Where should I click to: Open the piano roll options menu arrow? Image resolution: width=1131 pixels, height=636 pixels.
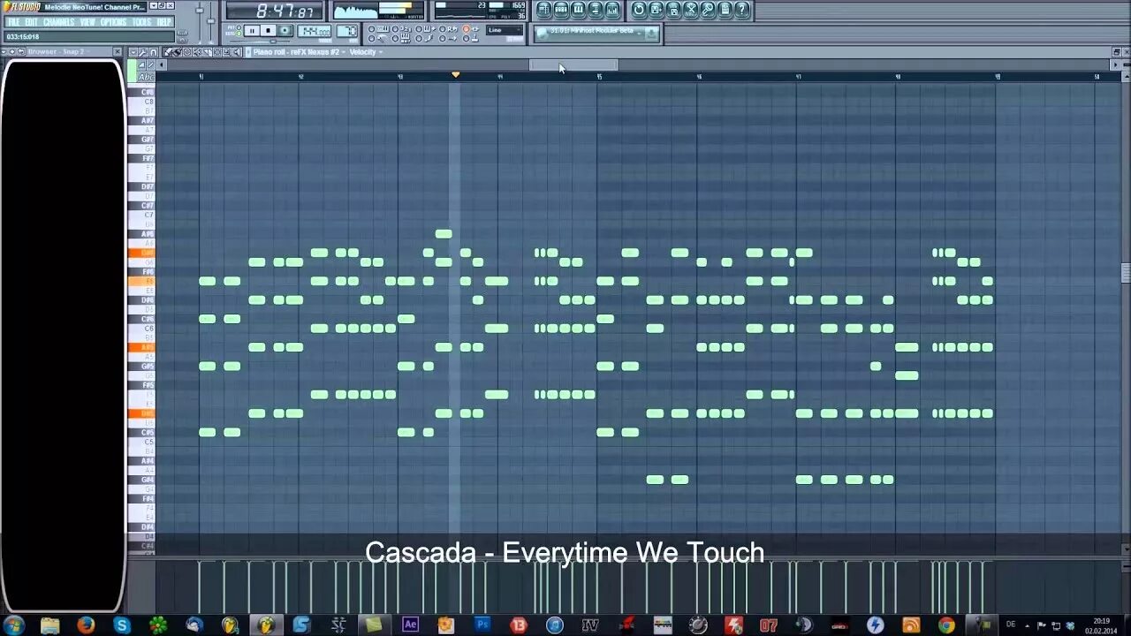[133, 52]
